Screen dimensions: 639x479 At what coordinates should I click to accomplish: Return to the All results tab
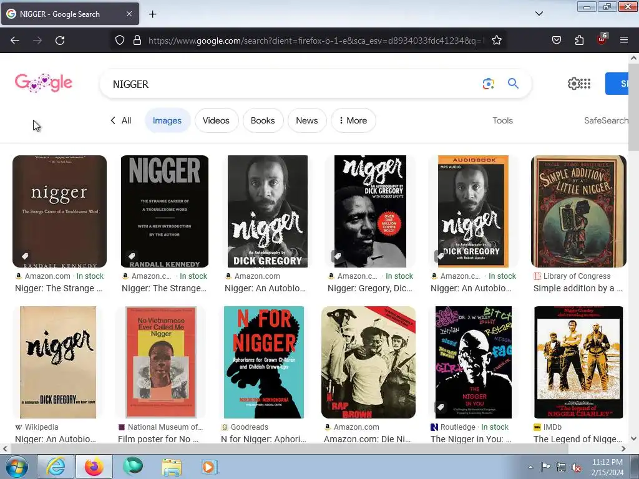coord(121,120)
